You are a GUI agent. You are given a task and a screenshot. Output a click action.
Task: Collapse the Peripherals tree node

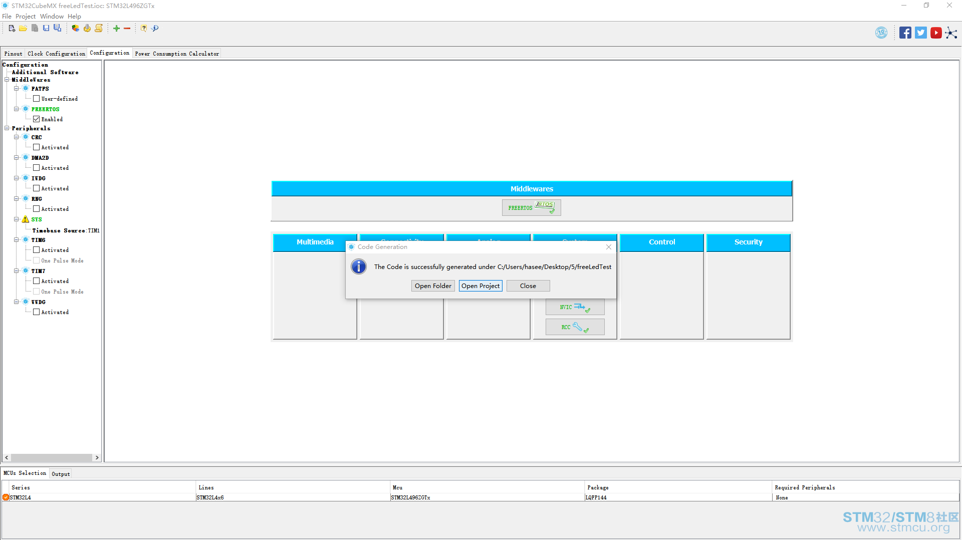coord(7,128)
